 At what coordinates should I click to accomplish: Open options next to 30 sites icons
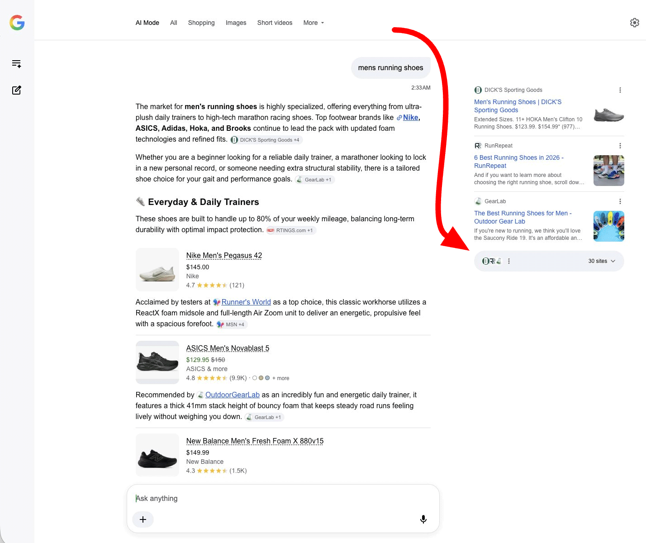tap(509, 261)
